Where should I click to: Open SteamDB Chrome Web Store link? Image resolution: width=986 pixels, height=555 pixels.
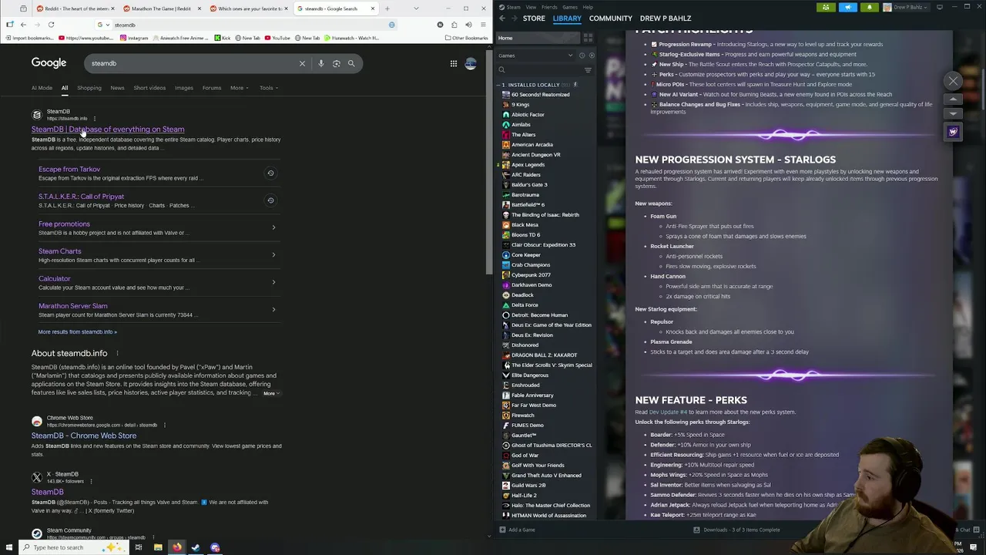(x=84, y=436)
